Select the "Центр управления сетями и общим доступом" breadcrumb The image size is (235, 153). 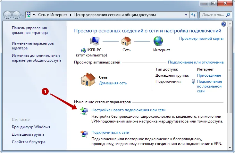(x=115, y=15)
